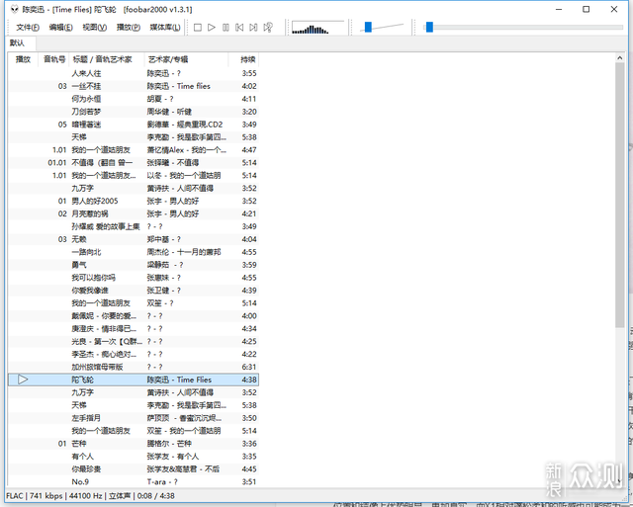Select the track 孙耀威 爱的故事上集
The width and height of the screenshot is (633, 507).
coord(134,226)
